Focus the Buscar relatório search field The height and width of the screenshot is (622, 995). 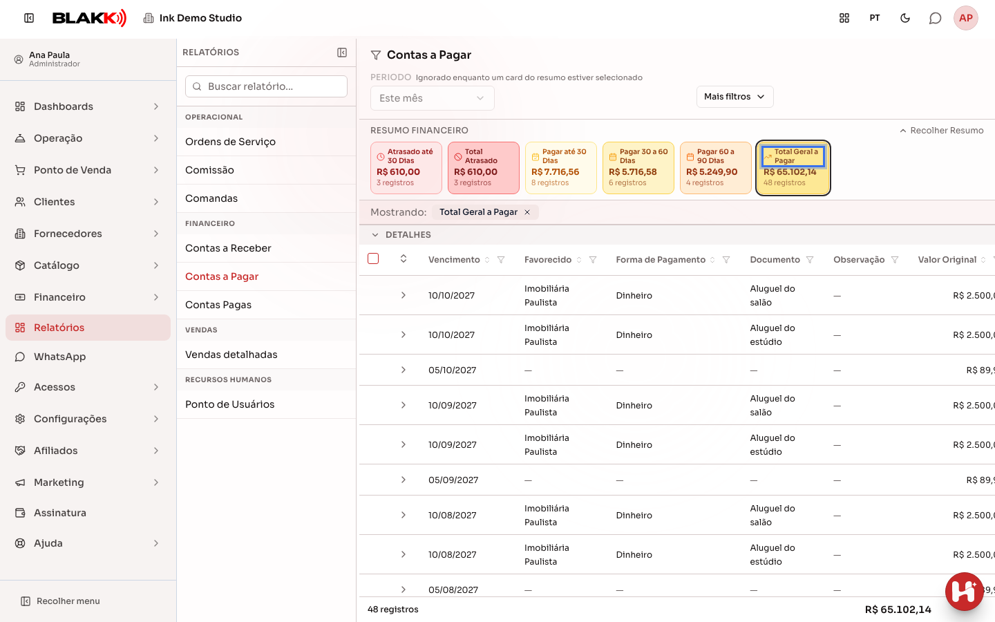click(x=266, y=86)
